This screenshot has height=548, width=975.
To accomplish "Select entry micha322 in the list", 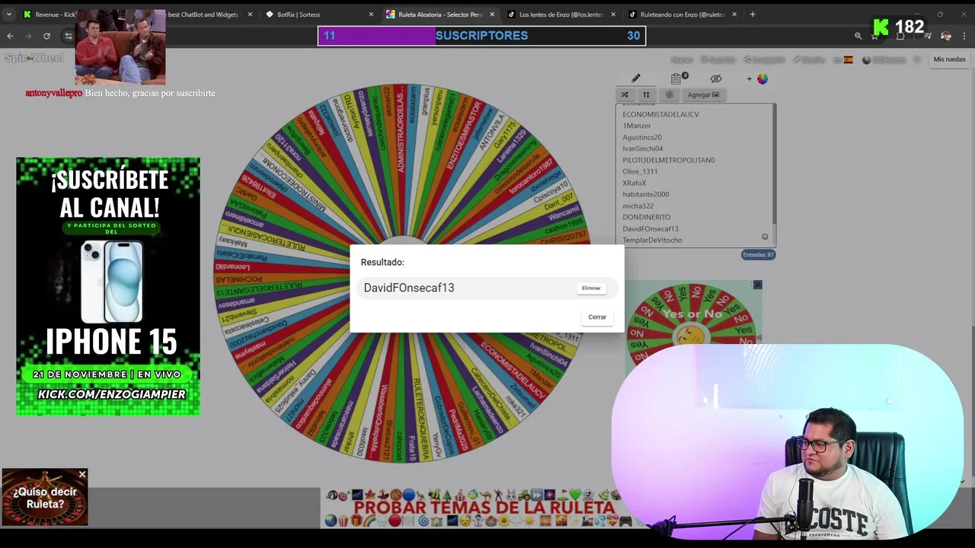I will click(x=638, y=205).
